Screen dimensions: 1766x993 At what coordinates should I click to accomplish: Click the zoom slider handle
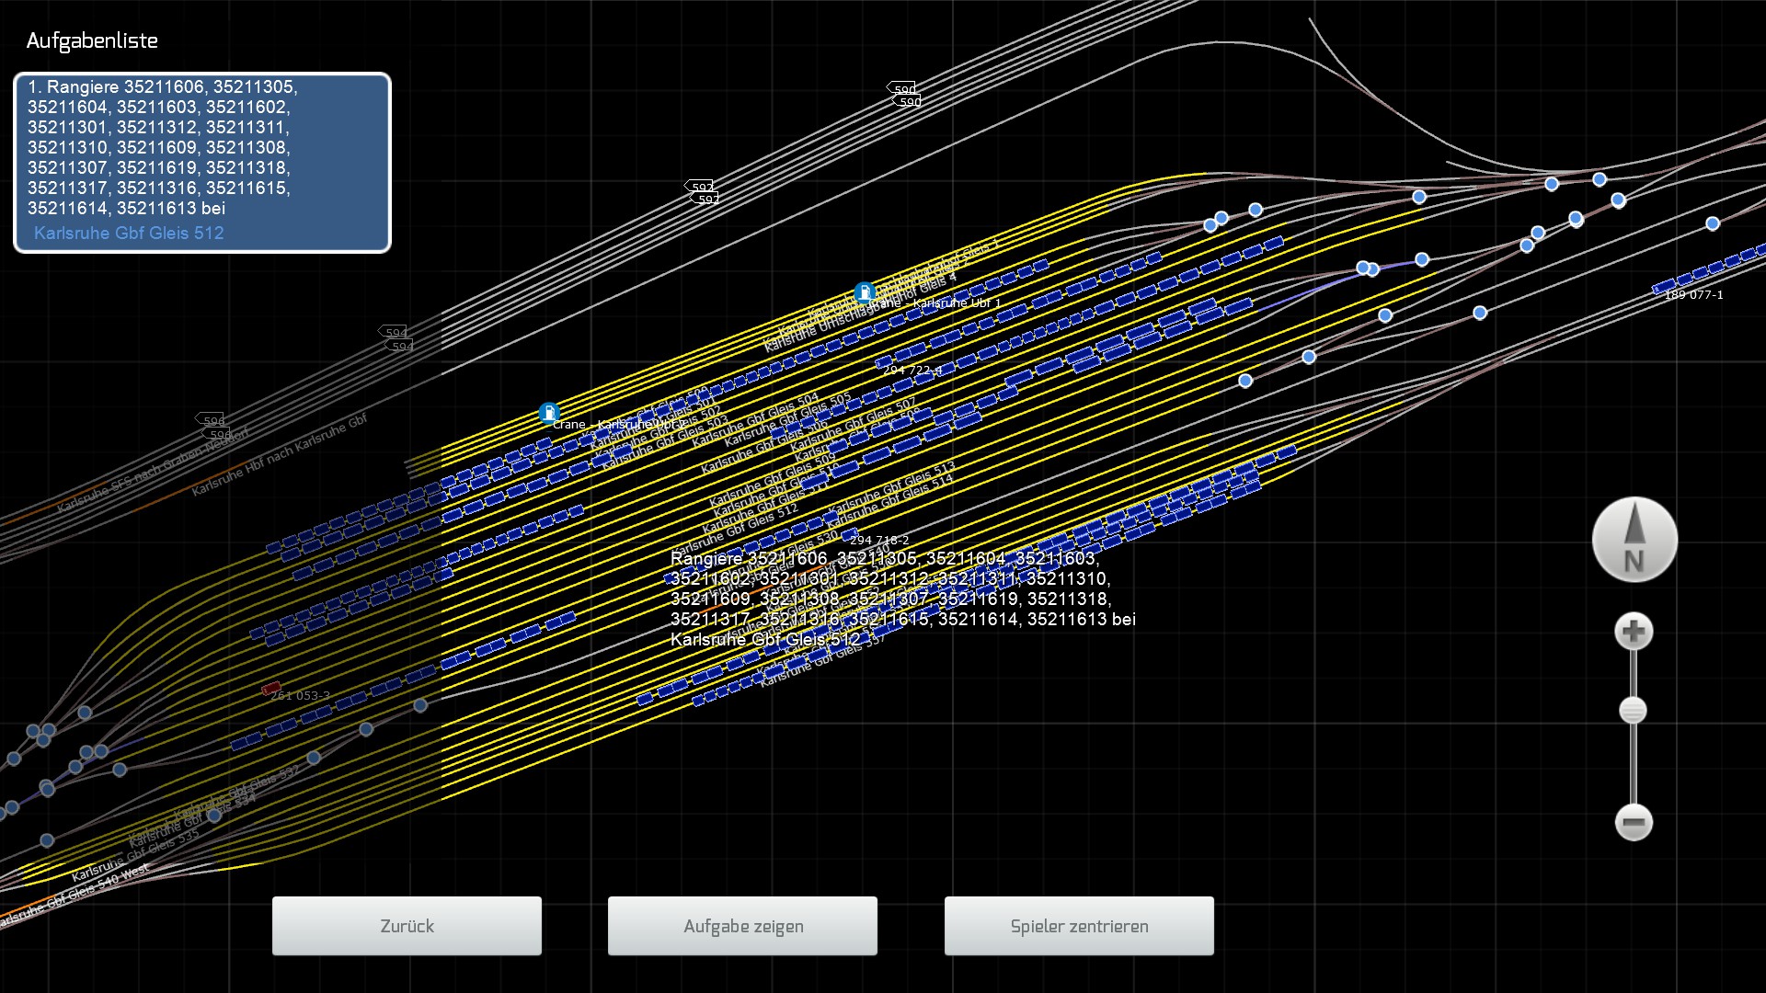(1633, 711)
